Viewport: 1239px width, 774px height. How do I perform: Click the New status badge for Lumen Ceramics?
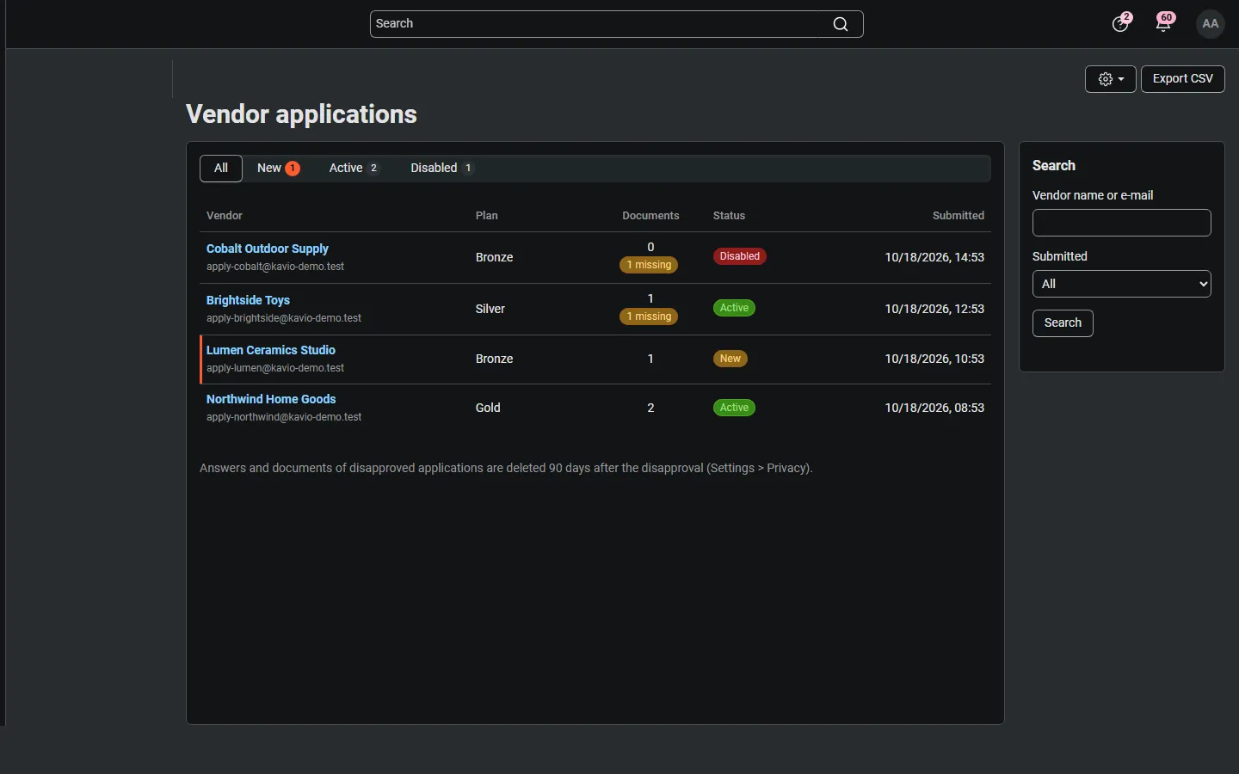click(x=730, y=359)
